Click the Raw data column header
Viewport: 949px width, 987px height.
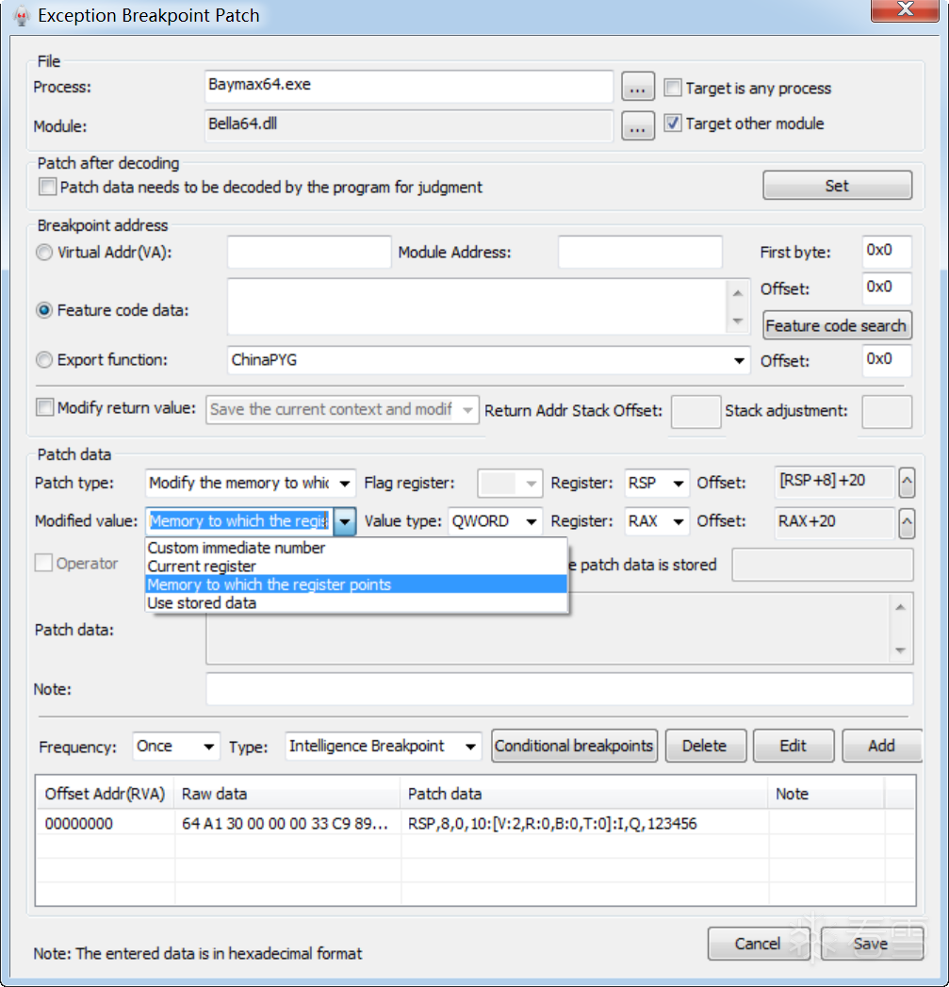pyautogui.click(x=287, y=794)
